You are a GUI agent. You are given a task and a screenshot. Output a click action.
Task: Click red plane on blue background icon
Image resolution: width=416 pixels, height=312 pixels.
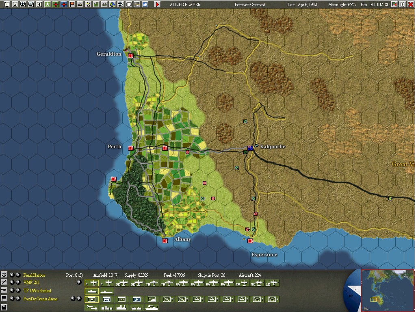(x=64, y=4)
